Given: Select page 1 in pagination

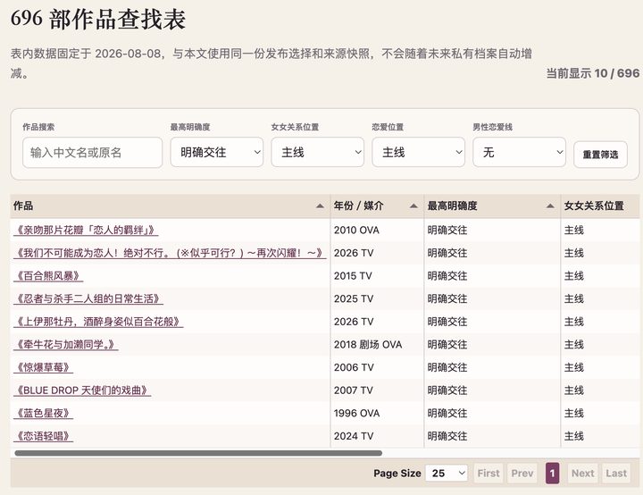Looking at the screenshot, I should click(x=552, y=474).
